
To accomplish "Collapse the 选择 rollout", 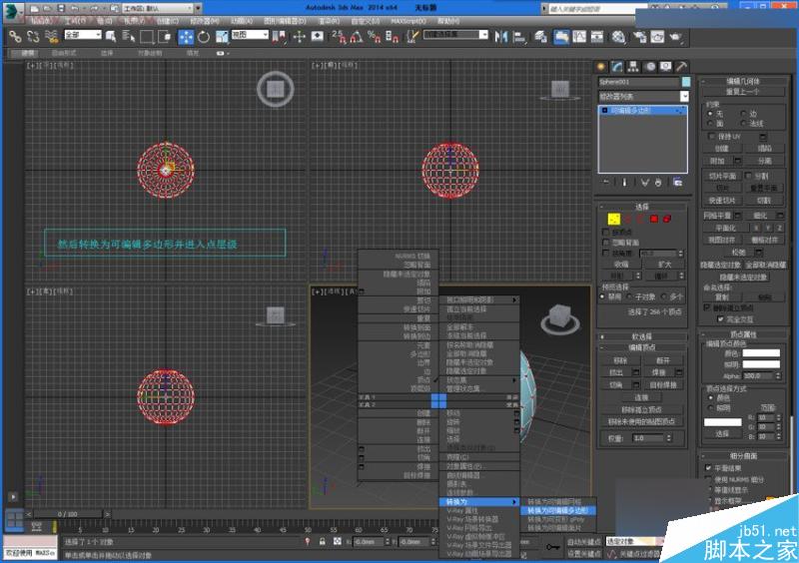I will pyautogui.click(x=642, y=207).
